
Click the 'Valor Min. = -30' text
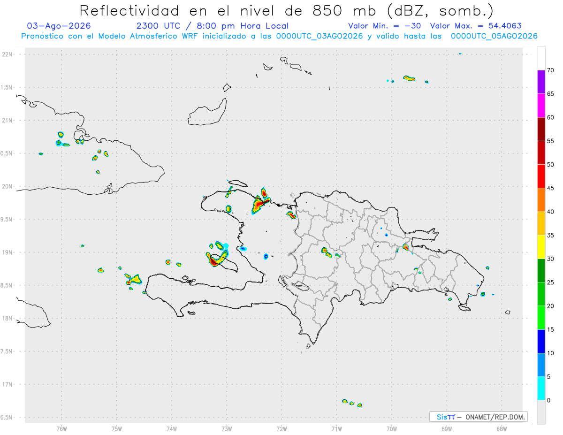point(385,26)
